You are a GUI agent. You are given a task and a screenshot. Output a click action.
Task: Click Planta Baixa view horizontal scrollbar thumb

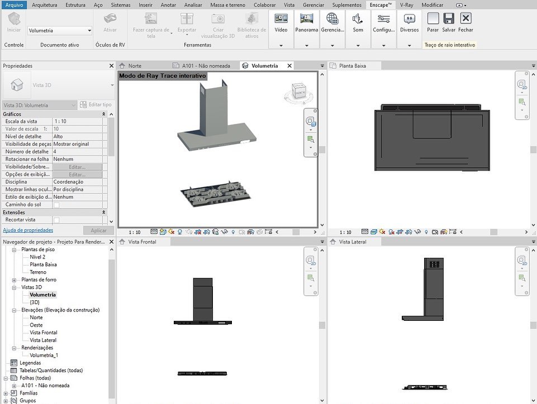pyautogui.click(x=493, y=232)
